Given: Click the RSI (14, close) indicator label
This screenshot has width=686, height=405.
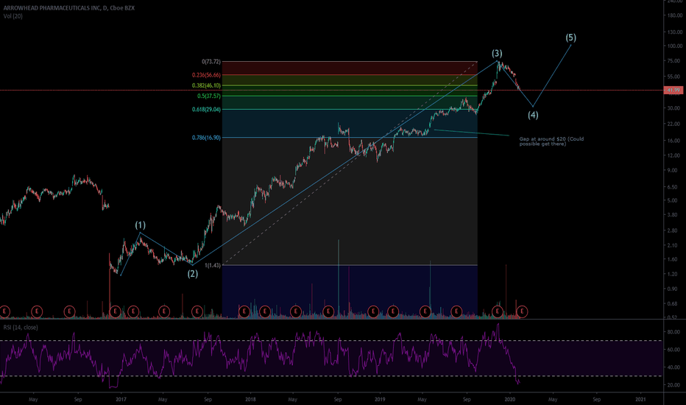Looking at the screenshot, I should (x=21, y=328).
